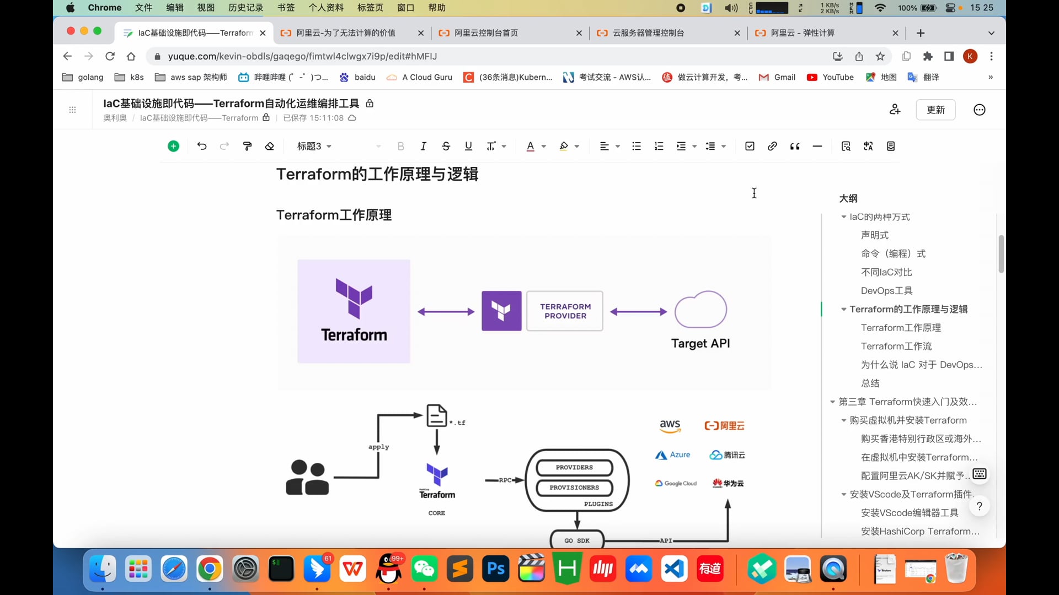1059x595 pixels.
Task: Open find and replace
Action: pyautogui.click(x=846, y=146)
